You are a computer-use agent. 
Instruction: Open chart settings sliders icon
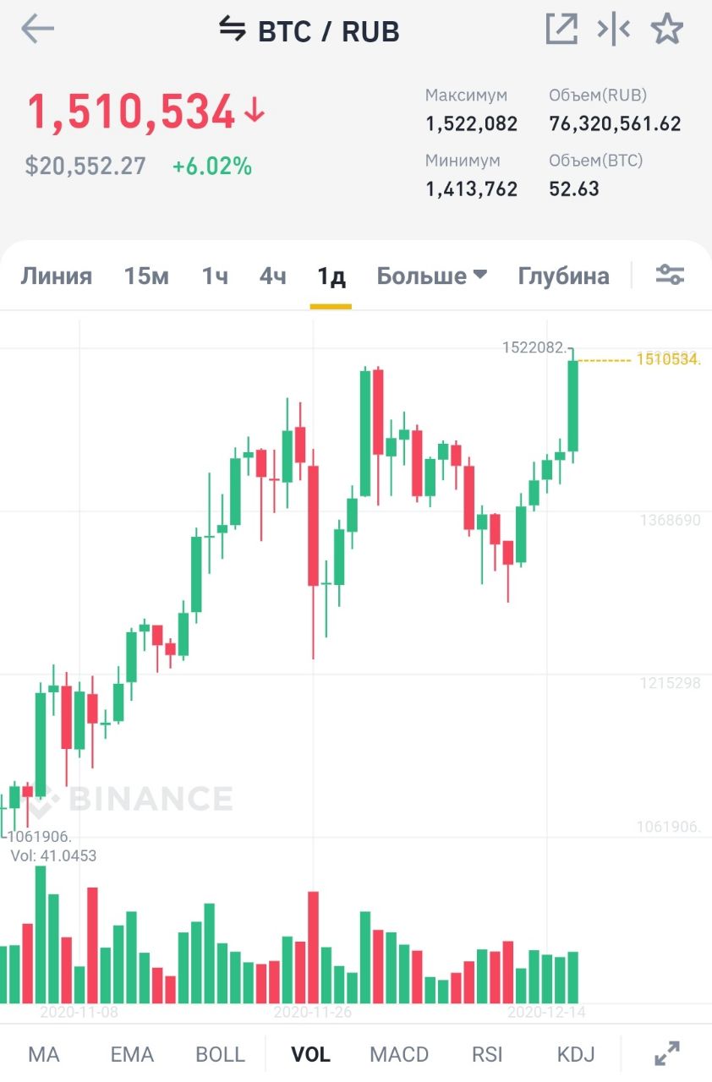(670, 275)
